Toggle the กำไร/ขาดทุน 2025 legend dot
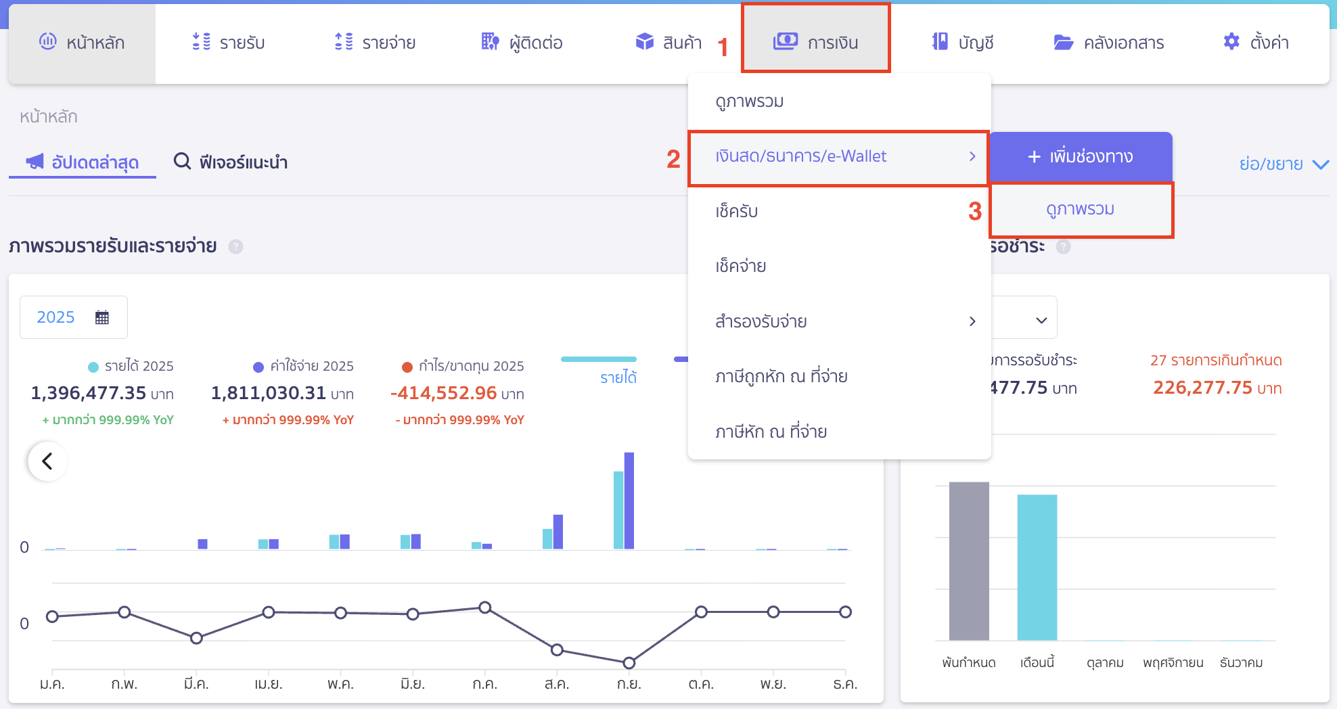Image resolution: width=1337 pixels, height=709 pixels. (407, 367)
